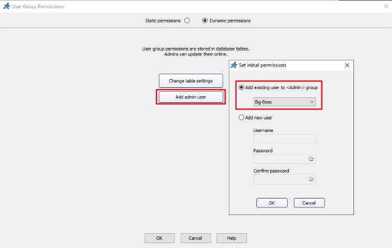The width and height of the screenshot is (392, 248).
Task: Select the Static permissions radio button
Action: click(187, 21)
